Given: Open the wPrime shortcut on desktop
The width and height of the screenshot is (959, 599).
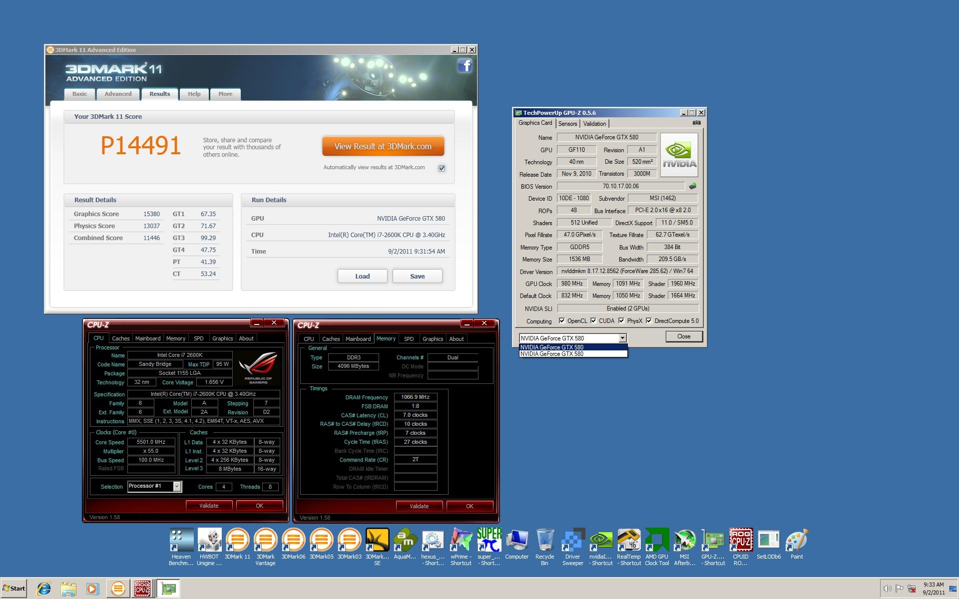Looking at the screenshot, I should tap(461, 547).
